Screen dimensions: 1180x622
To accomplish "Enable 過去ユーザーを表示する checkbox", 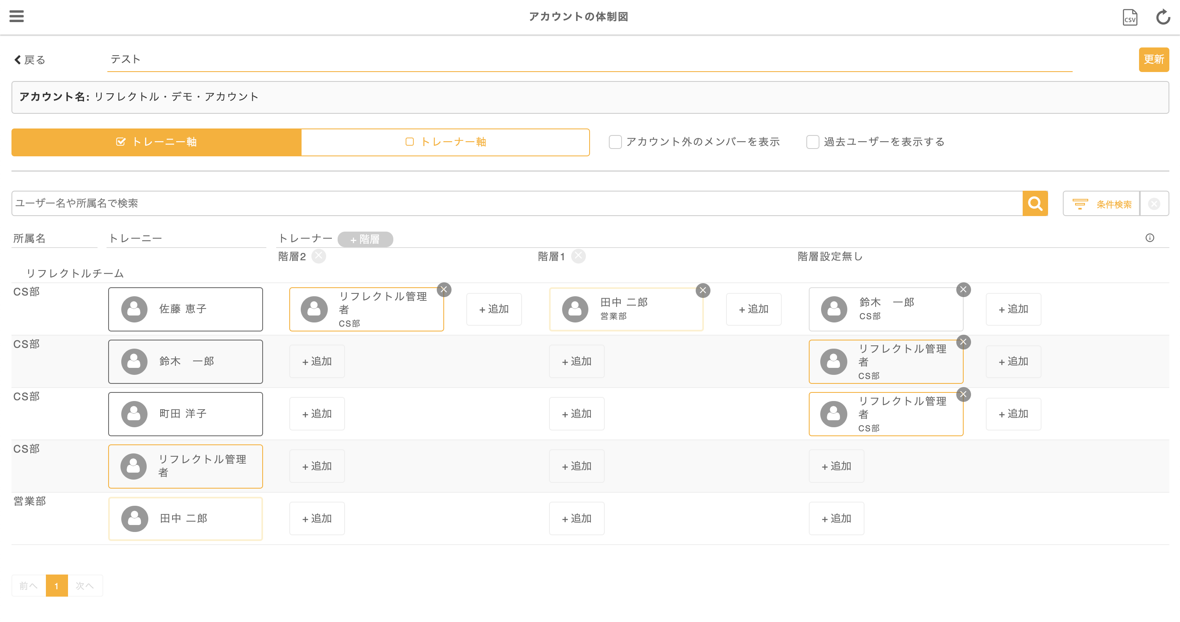I will click(812, 142).
